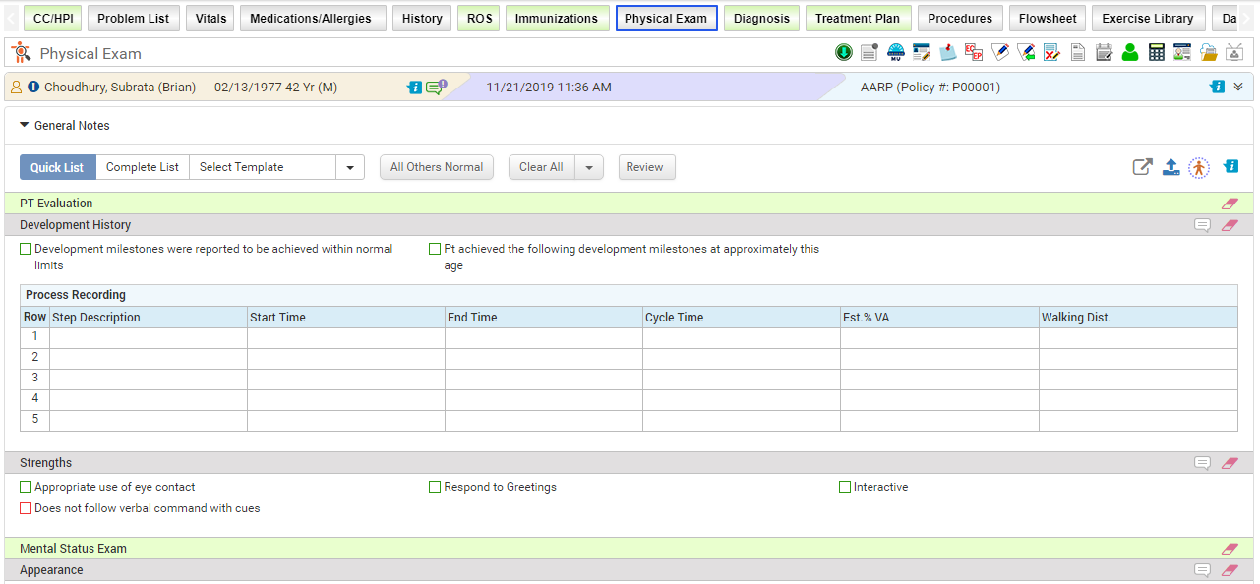Open the Select Template dropdown

point(349,167)
